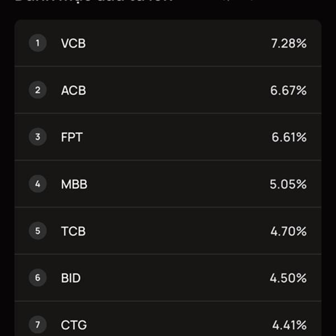Open the BID holding entry
336x336 pixels.
pos(168,278)
